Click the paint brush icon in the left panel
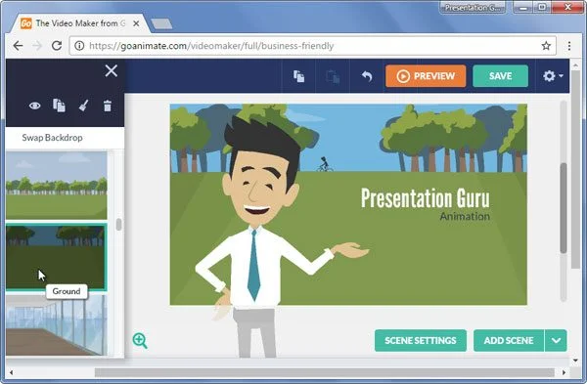The width and height of the screenshot is (587, 384). (x=83, y=106)
